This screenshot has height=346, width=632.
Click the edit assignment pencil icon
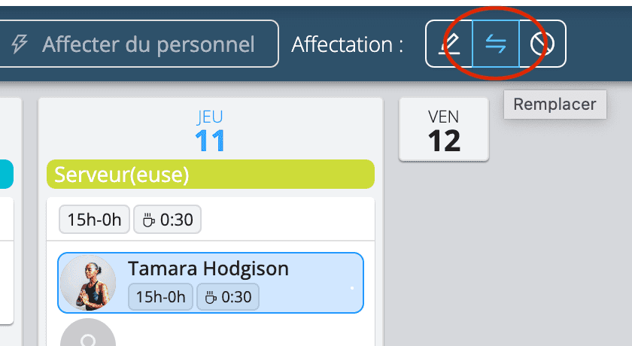coord(449,44)
